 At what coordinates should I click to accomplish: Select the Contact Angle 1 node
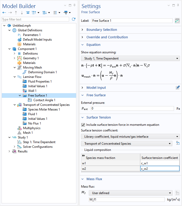[44, 100]
